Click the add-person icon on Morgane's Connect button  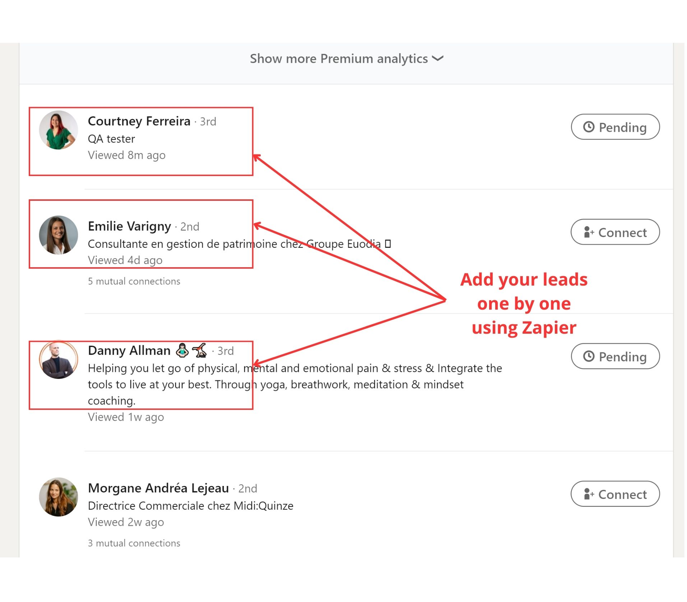(588, 494)
